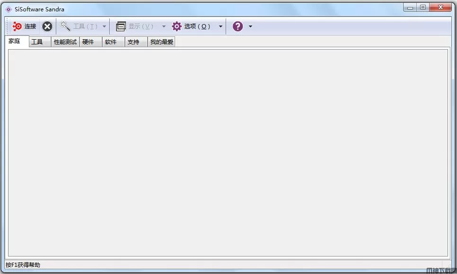Go to the 我的最爱 tab

161,42
